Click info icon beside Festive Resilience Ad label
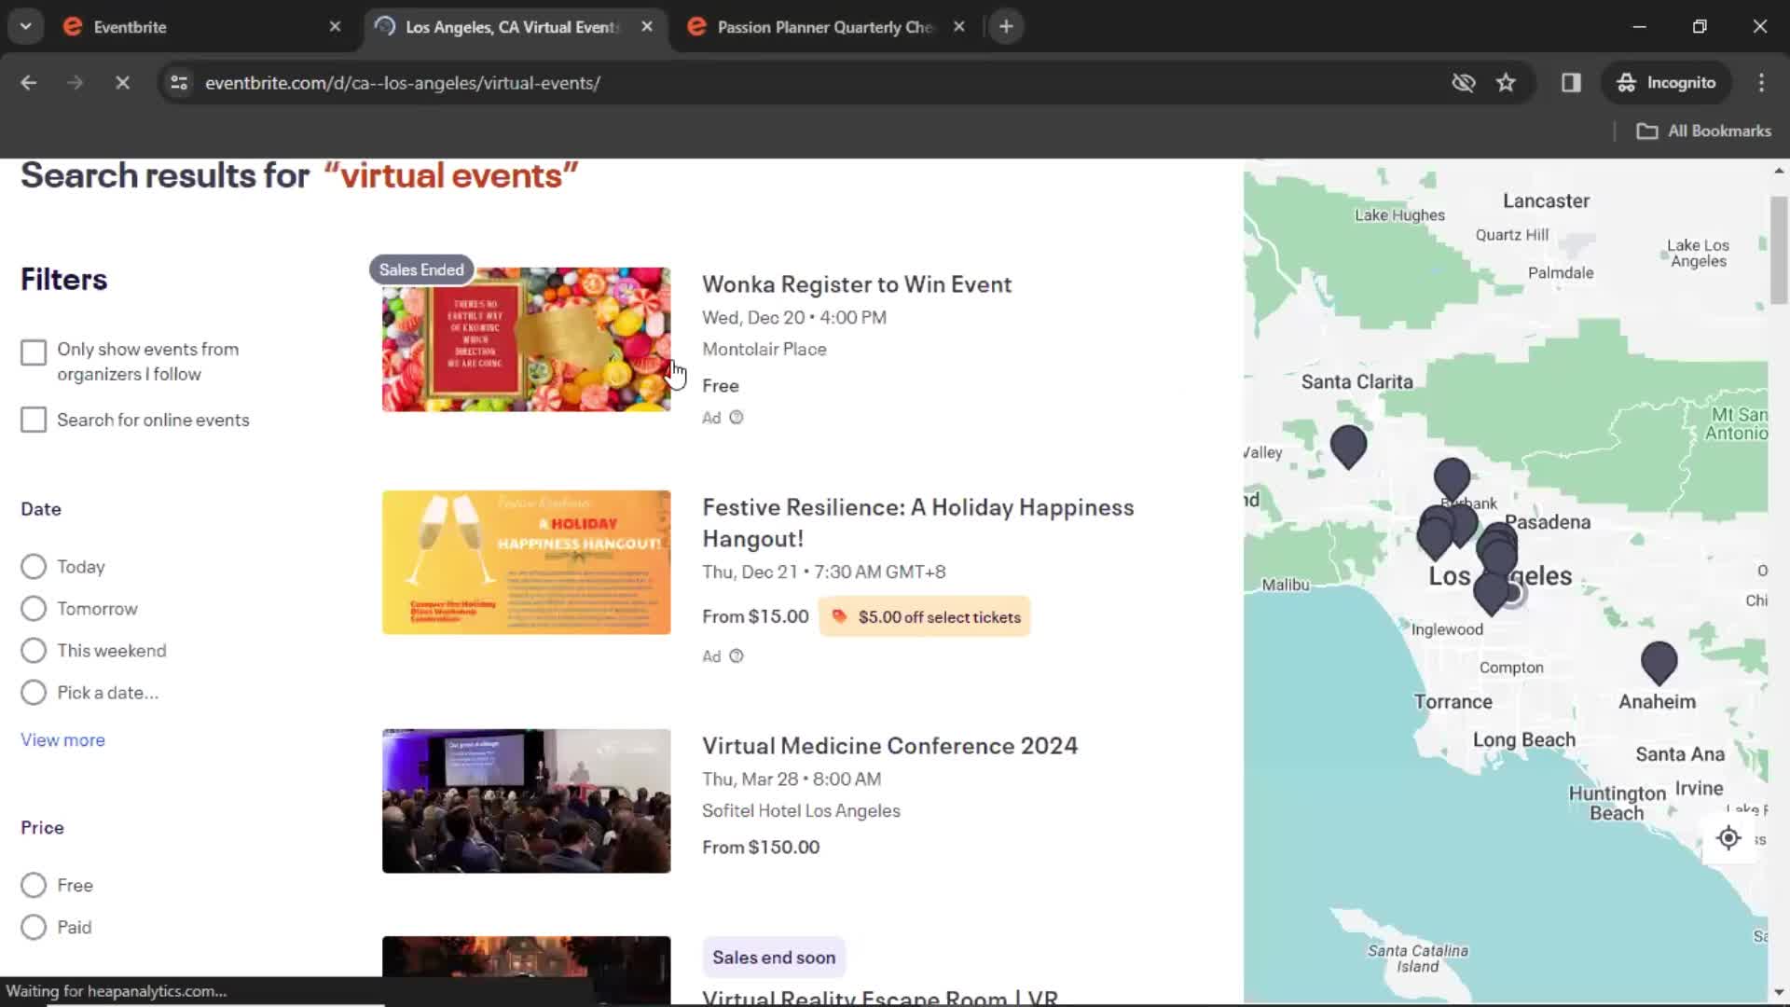Screen dimensions: 1790x1007 pos(737,656)
